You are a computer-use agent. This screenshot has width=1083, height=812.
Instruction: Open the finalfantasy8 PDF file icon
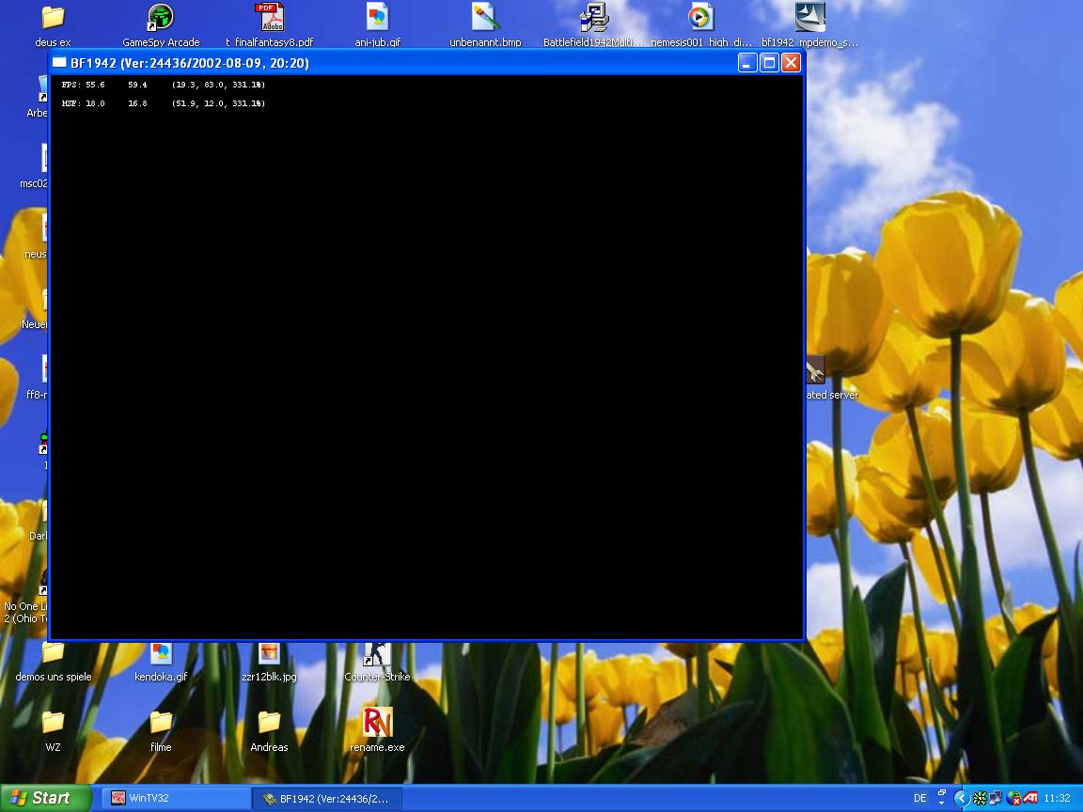pyautogui.click(x=269, y=17)
